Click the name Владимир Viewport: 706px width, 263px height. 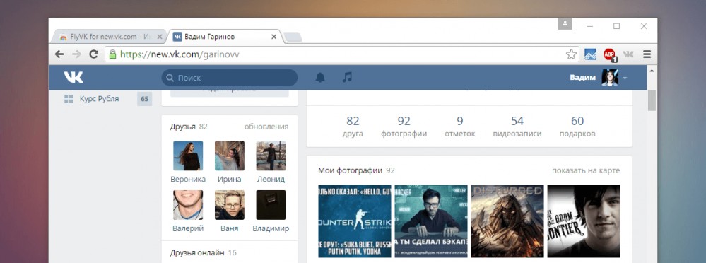coord(271,228)
